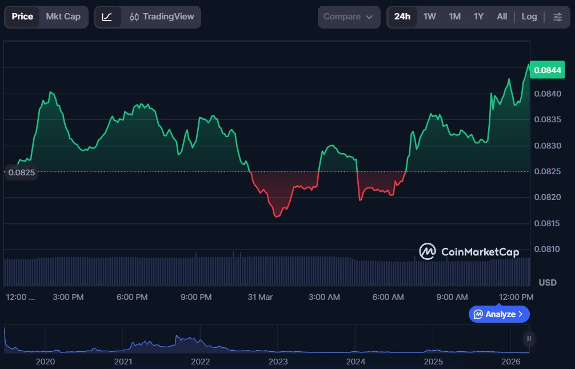
Task: Select the 1M time range
Action: click(x=454, y=17)
